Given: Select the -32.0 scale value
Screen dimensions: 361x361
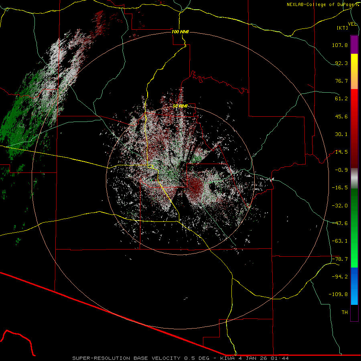Looking at the screenshot, I should 340,206.
